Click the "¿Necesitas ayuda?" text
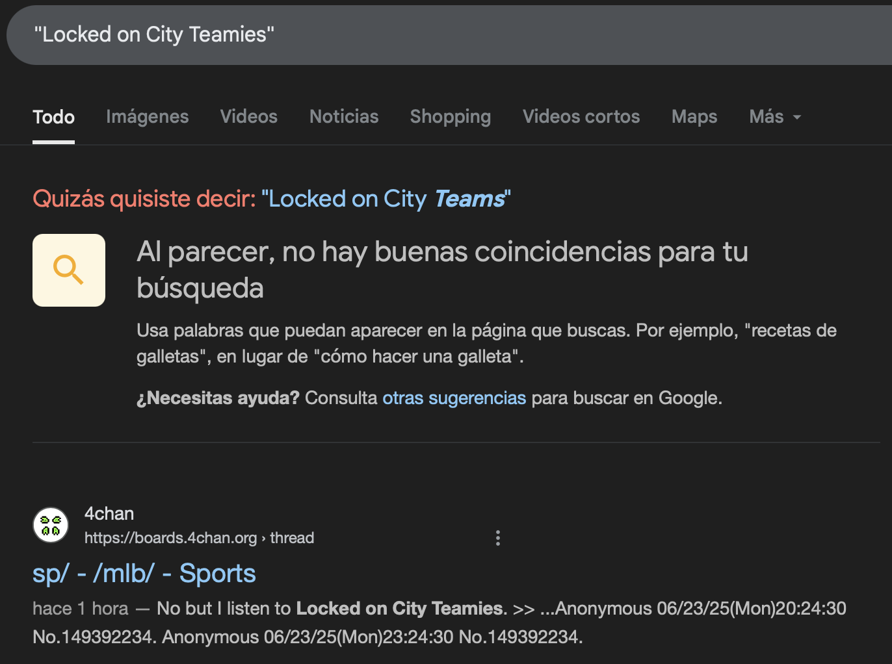892x664 pixels. click(x=218, y=398)
